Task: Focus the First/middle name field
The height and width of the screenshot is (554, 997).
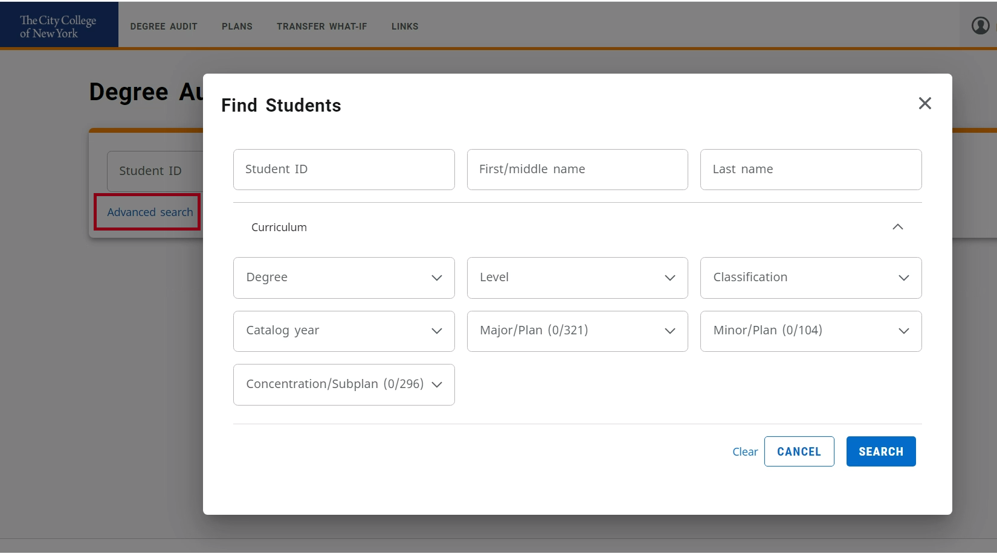Action: (x=577, y=170)
